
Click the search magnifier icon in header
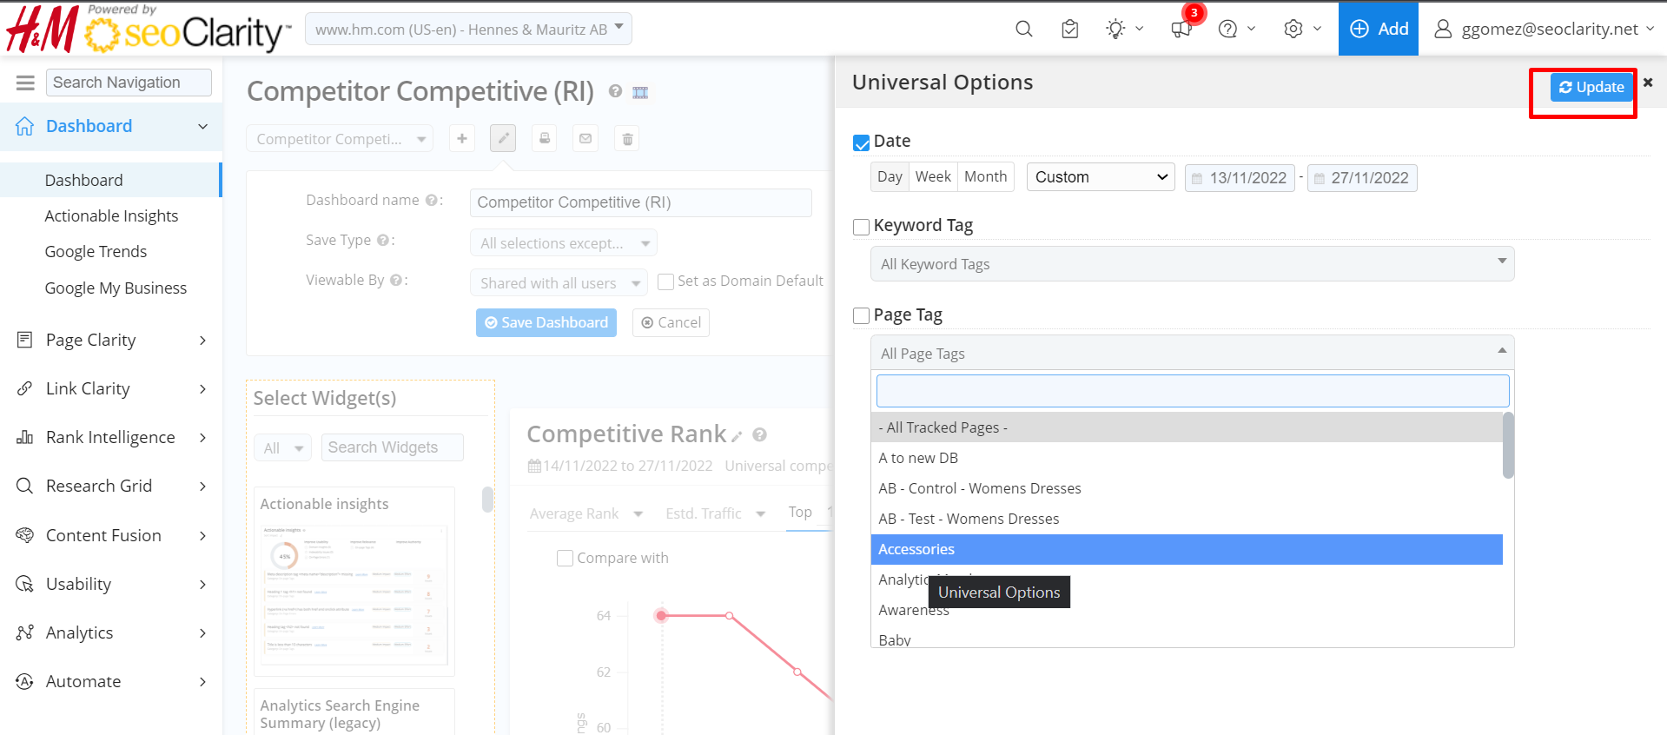pyautogui.click(x=1023, y=29)
